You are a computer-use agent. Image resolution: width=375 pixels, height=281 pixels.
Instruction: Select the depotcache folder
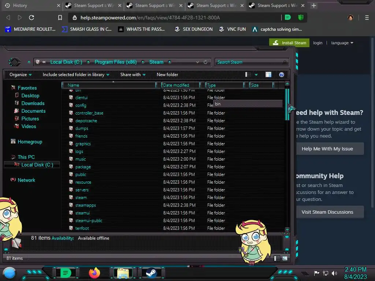pos(86,121)
